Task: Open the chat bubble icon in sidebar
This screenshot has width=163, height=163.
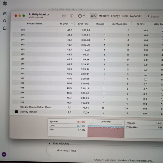Action: click(5, 28)
